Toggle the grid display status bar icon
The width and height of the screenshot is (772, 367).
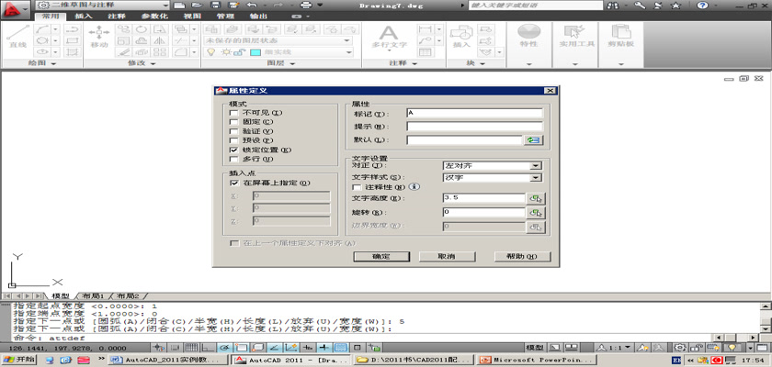click(x=191, y=348)
